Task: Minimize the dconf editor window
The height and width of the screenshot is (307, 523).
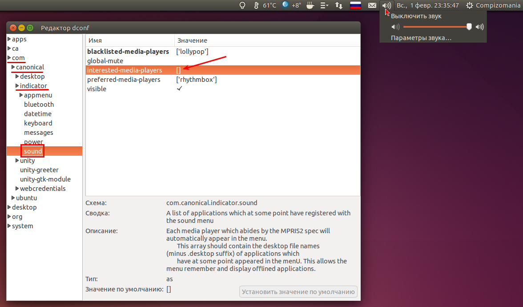Action: [x=21, y=28]
